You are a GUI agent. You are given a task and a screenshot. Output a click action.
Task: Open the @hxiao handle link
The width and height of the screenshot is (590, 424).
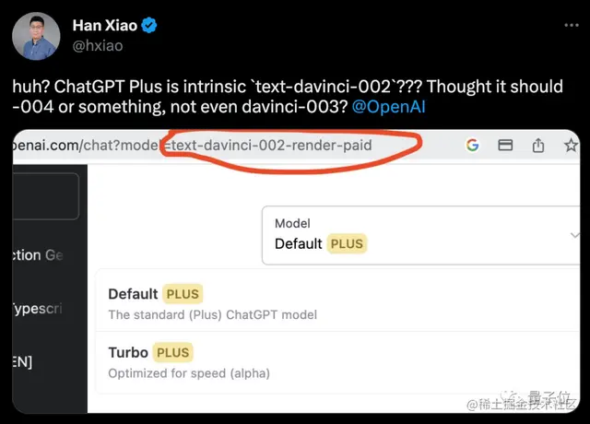click(98, 45)
